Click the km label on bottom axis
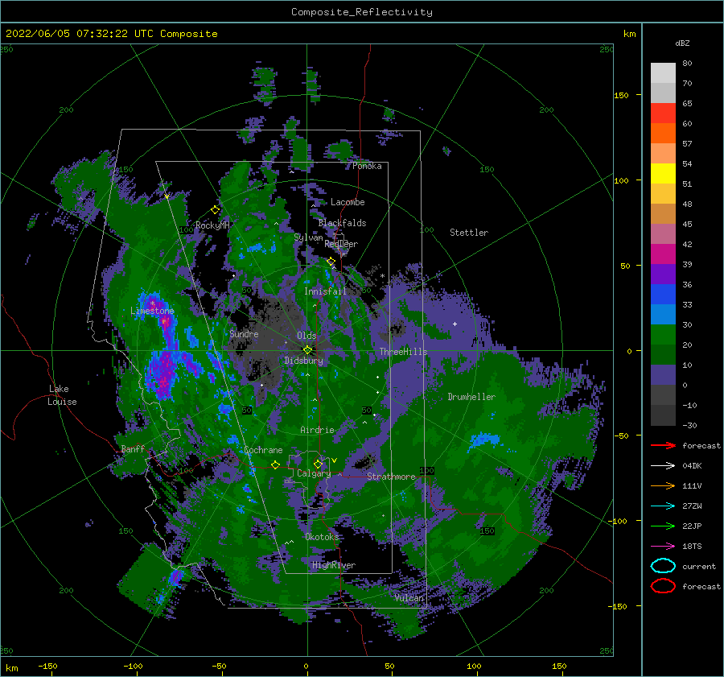The width and height of the screenshot is (724, 677). (11, 668)
